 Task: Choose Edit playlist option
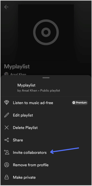coord(46,115)
